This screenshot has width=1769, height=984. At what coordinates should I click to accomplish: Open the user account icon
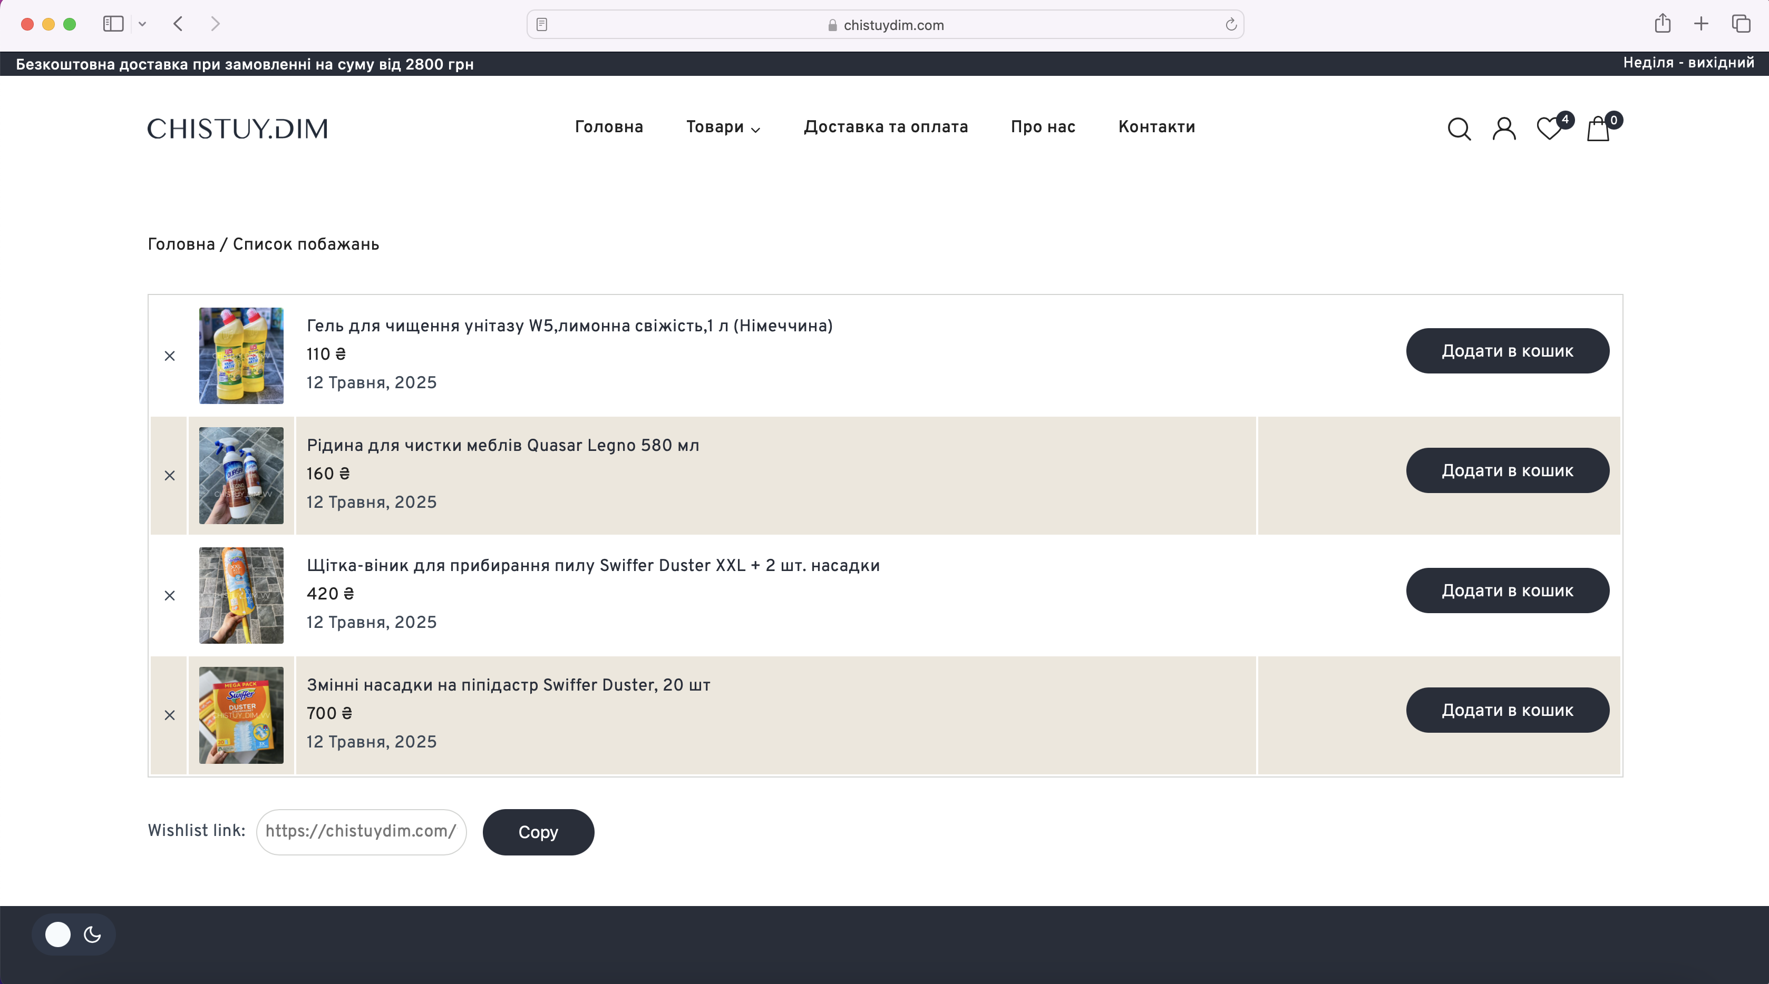(x=1503, y=129)
